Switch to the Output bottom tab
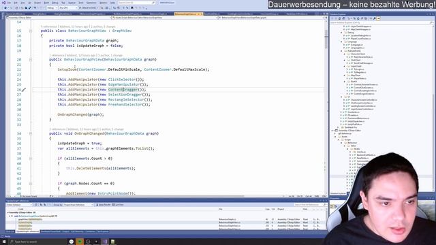 (65, 231)
